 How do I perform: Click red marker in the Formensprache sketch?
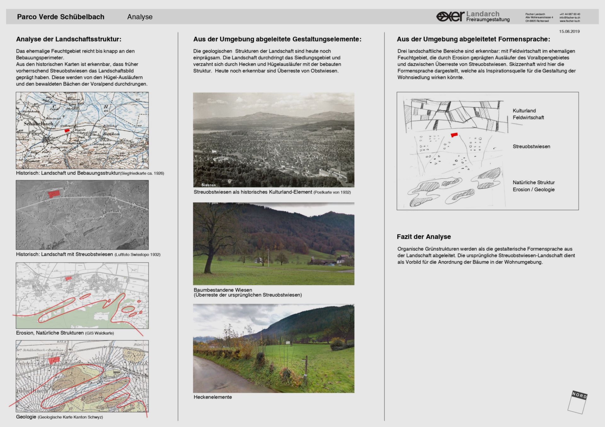click(454, 135)
